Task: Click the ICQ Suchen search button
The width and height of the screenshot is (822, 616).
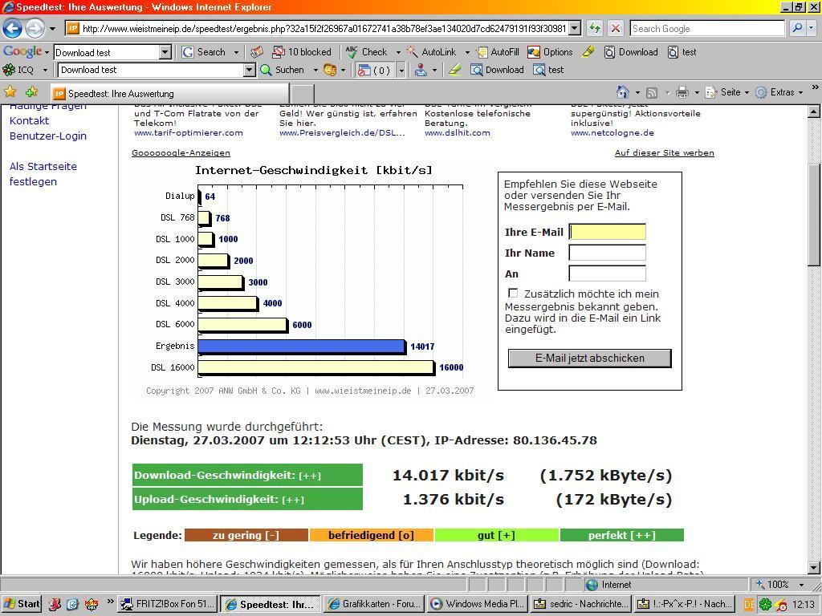Action: [x=283, y=70]
